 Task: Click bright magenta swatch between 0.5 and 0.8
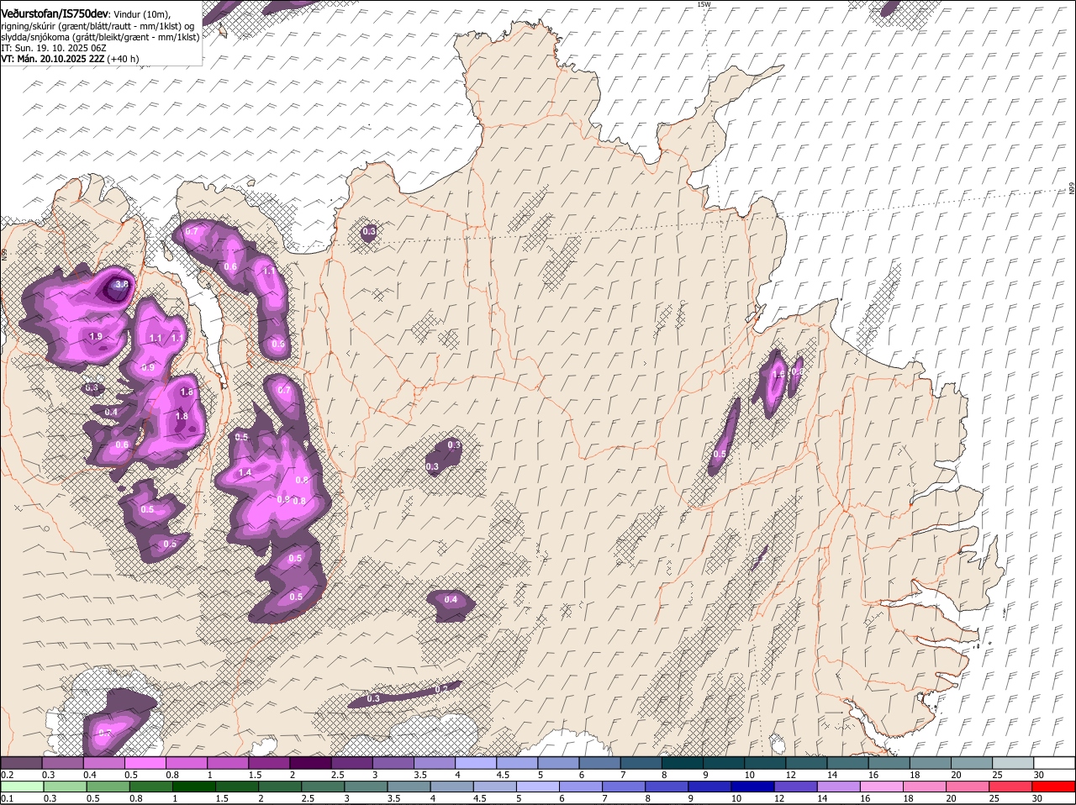pyautogui.click(x=145, y=762)
